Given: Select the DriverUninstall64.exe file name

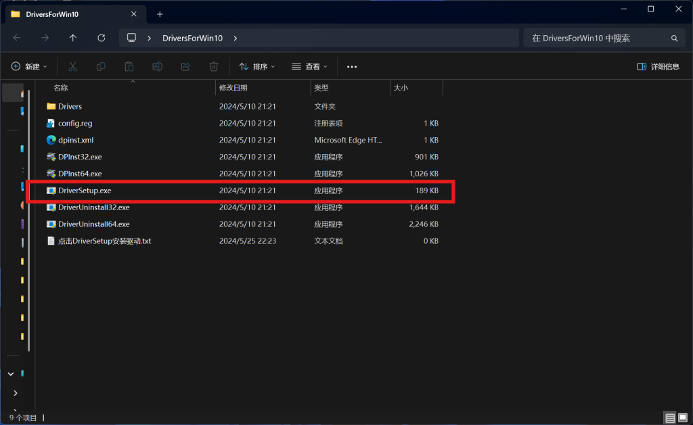Looking at the screenshot, I should click(93, 224).
